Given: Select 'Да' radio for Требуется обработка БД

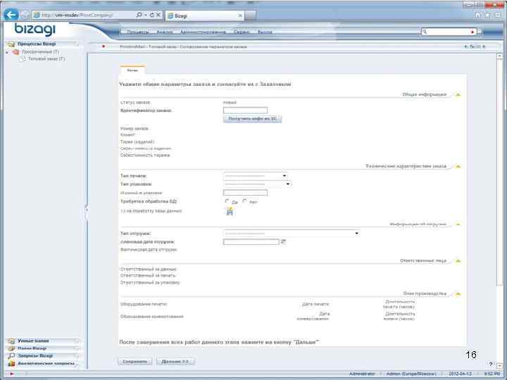Looking at the screenshot, I should (227, 201).
